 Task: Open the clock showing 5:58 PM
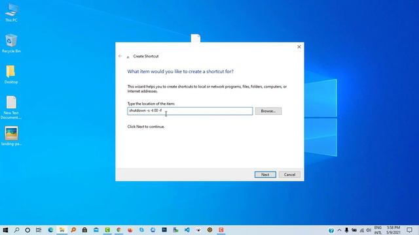pos(393,230)
